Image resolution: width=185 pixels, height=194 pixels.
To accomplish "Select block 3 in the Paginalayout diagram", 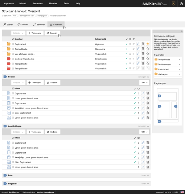I will pos(176,106).
